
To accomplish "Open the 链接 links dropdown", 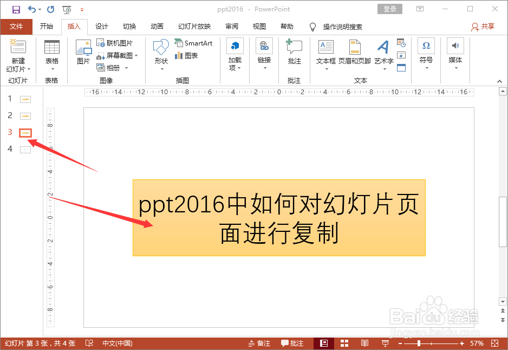I will pos(264,54).
